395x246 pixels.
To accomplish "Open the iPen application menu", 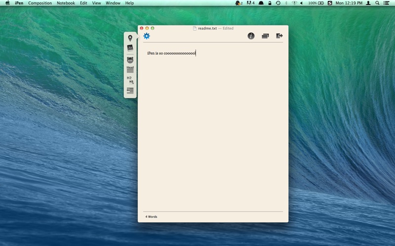I will coord(19,3).
